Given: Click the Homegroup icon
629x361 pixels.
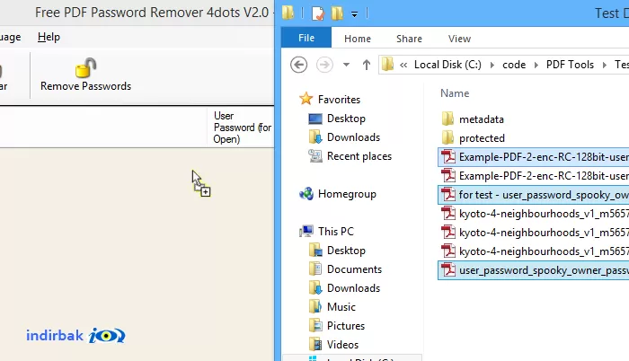Looking at the screenshot, I should coord(306,194).
